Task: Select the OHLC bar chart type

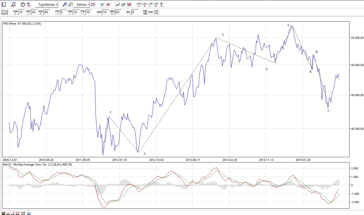Action: click(123, 4)
